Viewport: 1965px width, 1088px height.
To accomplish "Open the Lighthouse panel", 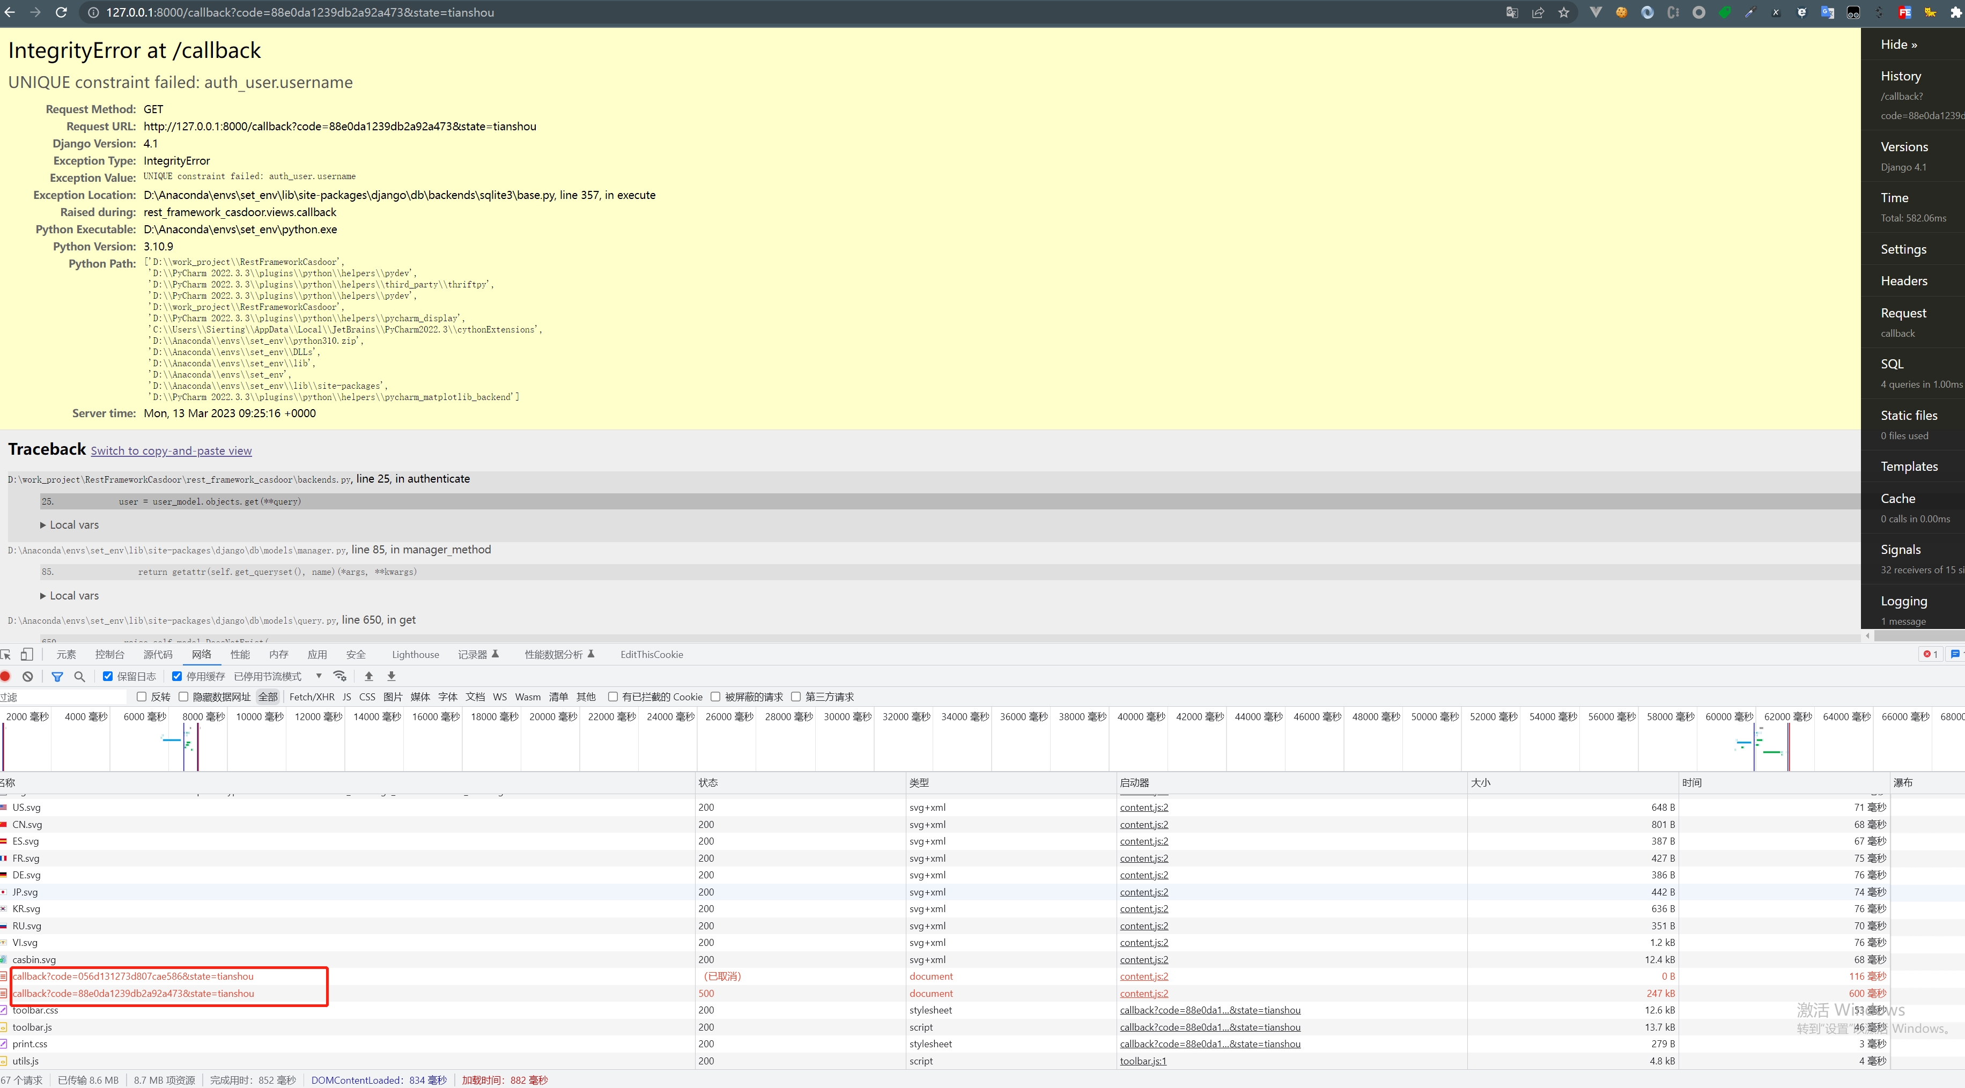I will tap(415, 654).
